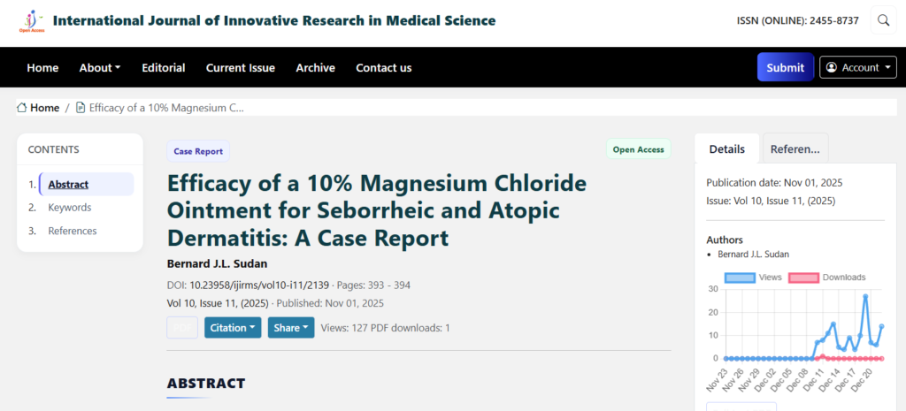Open the Archive menu item

[315, 67]
